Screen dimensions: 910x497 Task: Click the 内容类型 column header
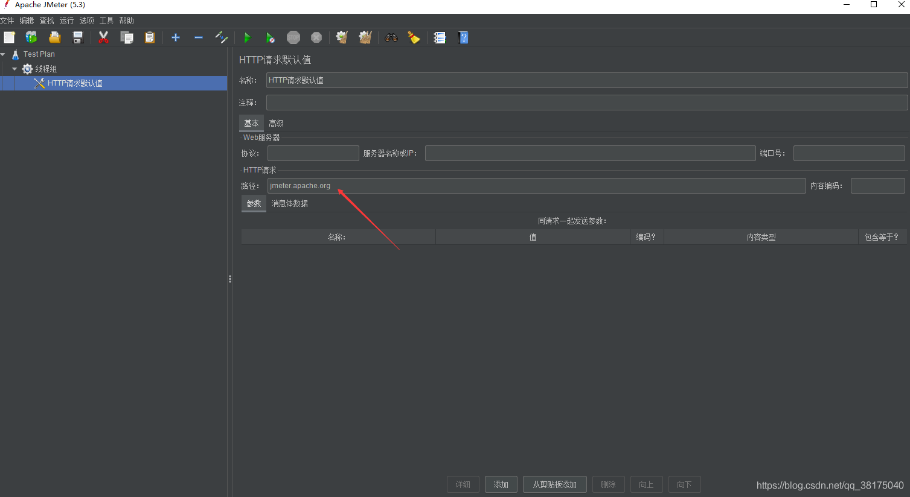[x=761, y=237]
